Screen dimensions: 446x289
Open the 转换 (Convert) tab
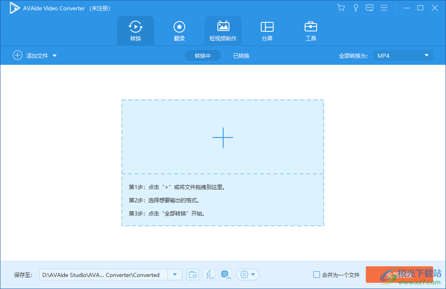[136, 31]
